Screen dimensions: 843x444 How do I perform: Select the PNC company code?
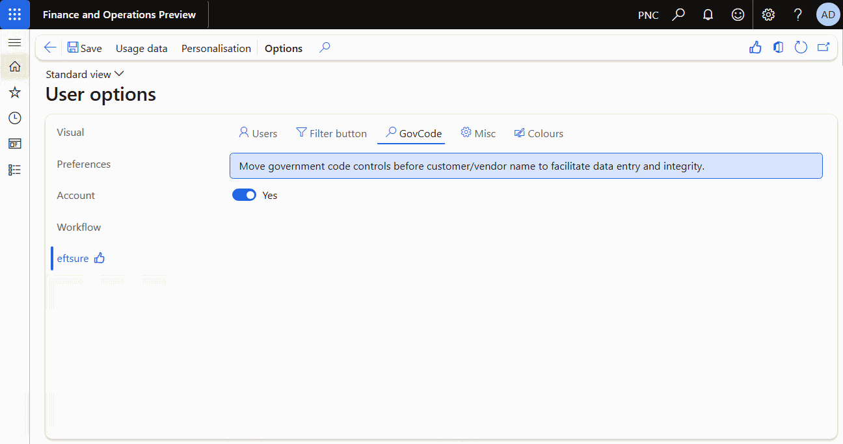(x=649, y=15)
